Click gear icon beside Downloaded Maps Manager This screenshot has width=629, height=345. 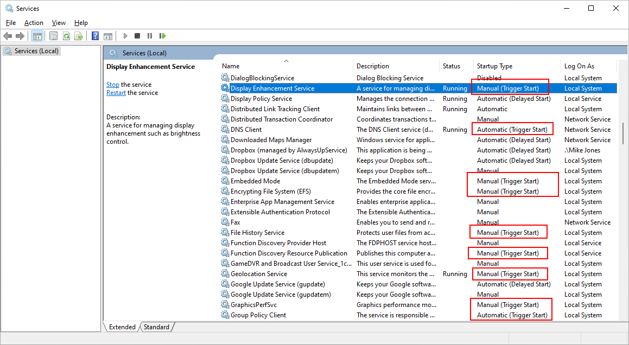click(x=225, y=139)
